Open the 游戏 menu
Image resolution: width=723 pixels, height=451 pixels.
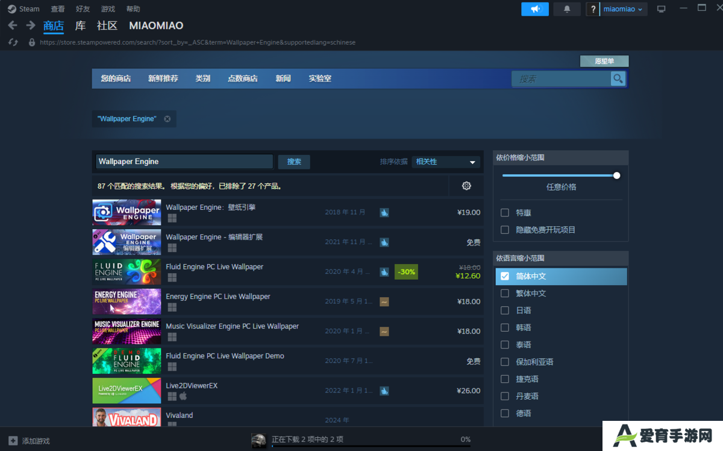pyautogui.click(x=108, y=9)
